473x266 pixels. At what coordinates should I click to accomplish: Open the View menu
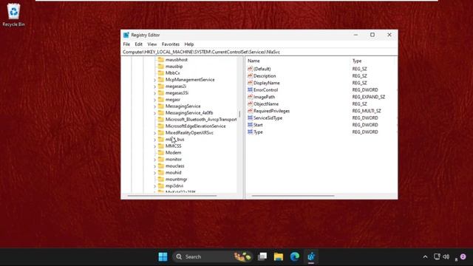[x=152, y=44]
